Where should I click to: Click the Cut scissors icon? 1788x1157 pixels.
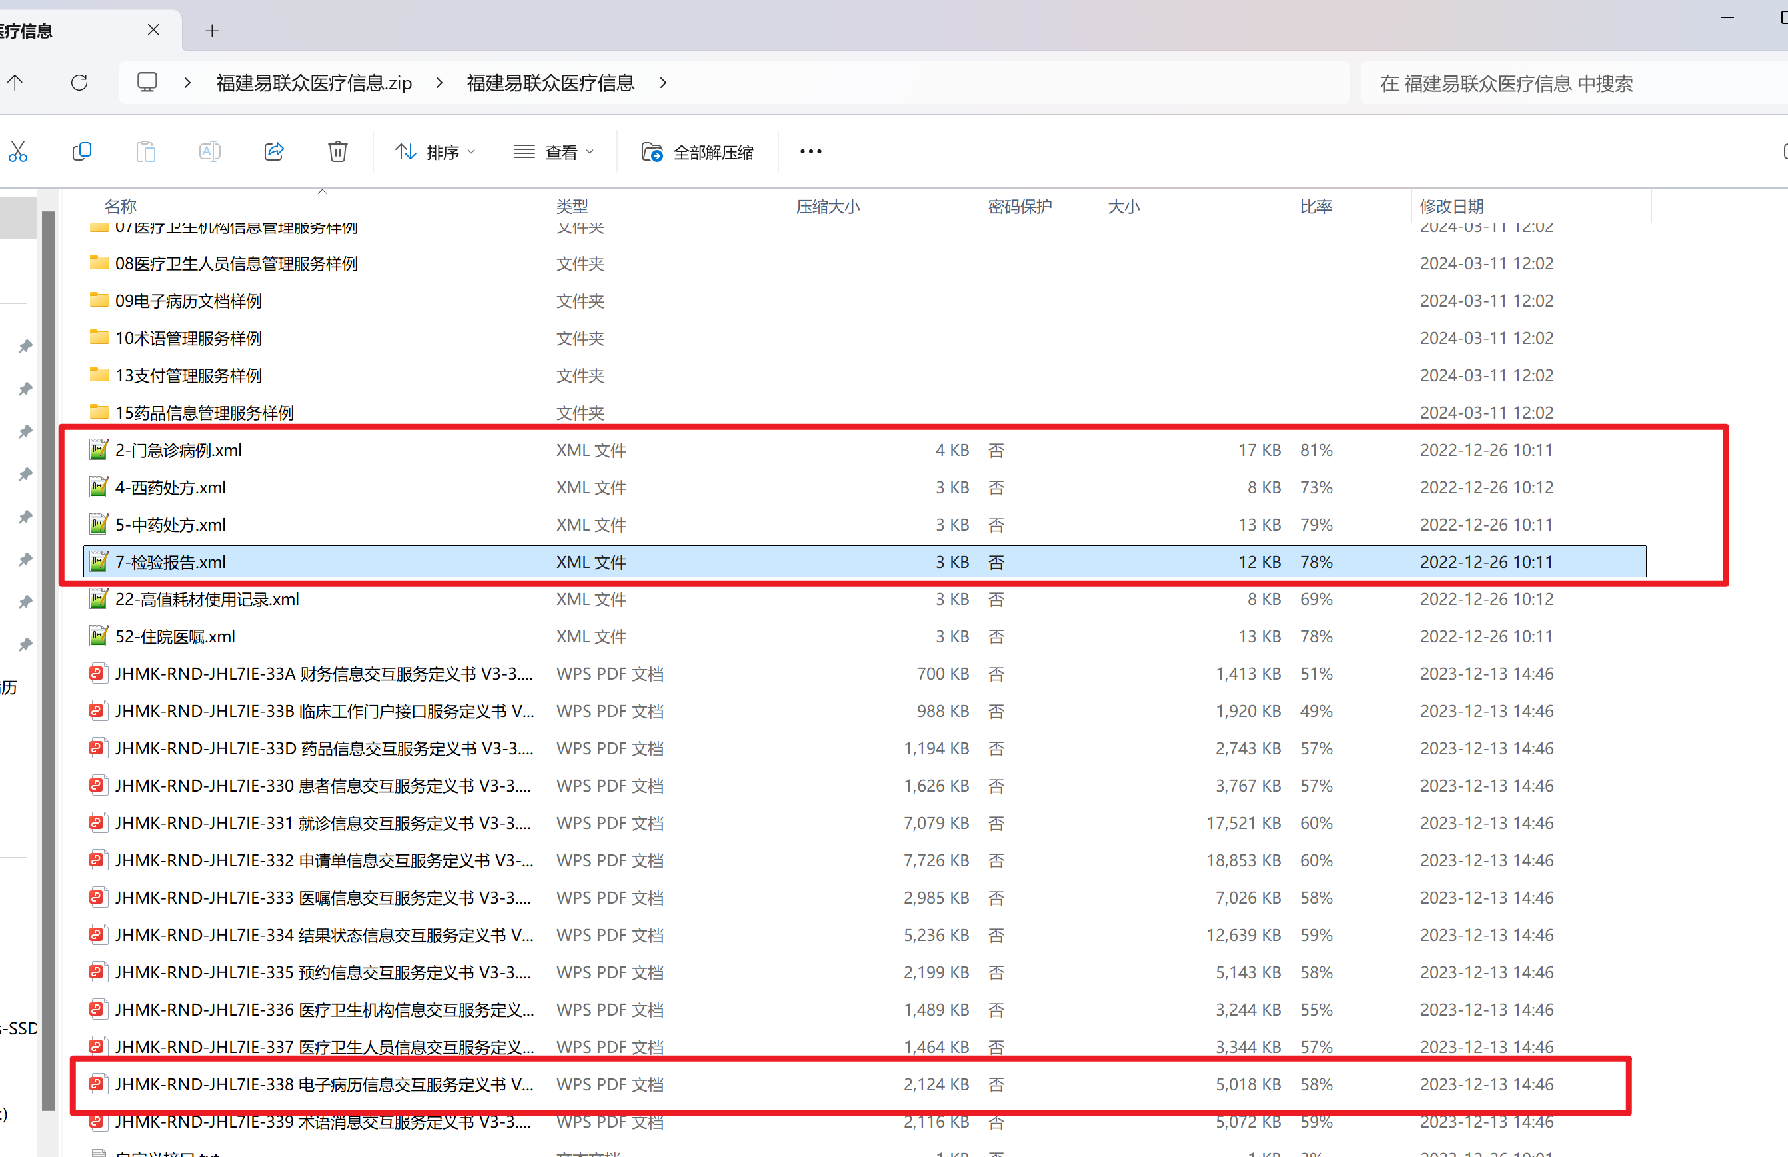(18, 152)
